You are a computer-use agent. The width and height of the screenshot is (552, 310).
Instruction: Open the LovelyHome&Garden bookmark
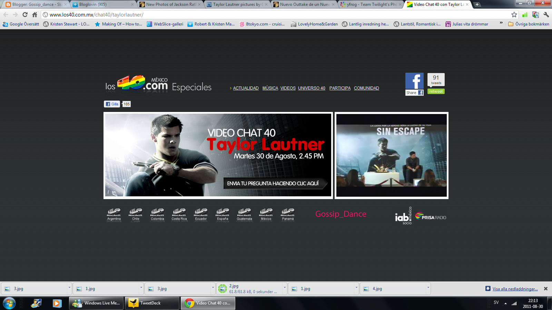(314, 24)
